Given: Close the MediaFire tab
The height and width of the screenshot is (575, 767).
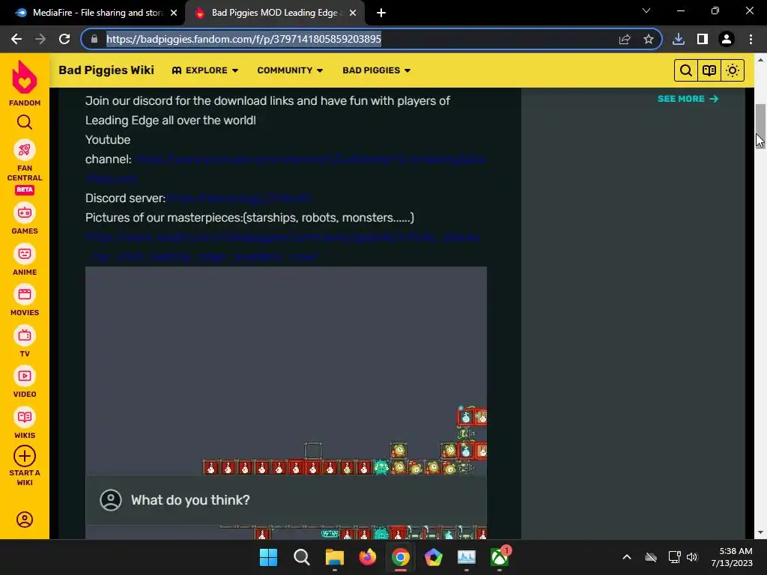Looking at the screenshot, I should (174, 13).
